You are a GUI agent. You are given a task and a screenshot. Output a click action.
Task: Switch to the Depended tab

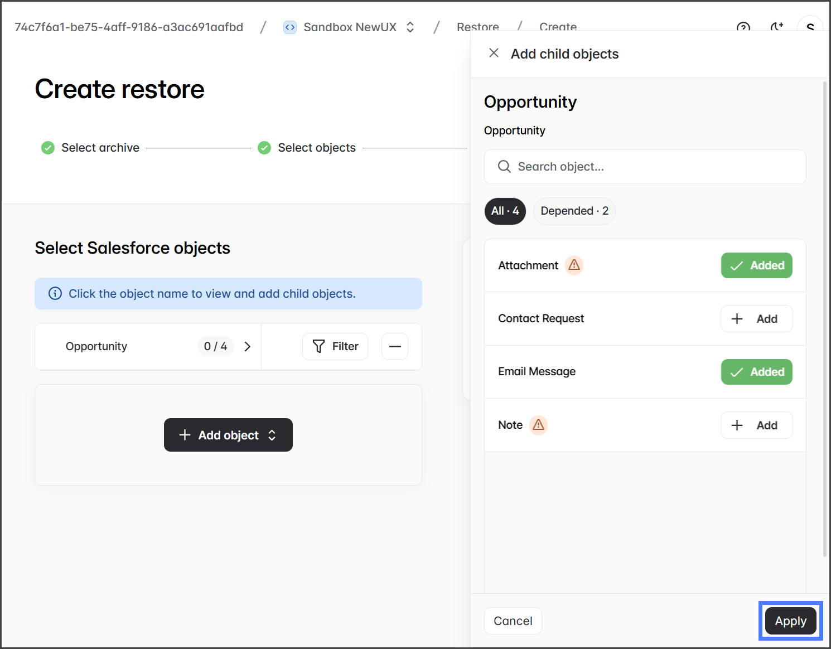574,211
